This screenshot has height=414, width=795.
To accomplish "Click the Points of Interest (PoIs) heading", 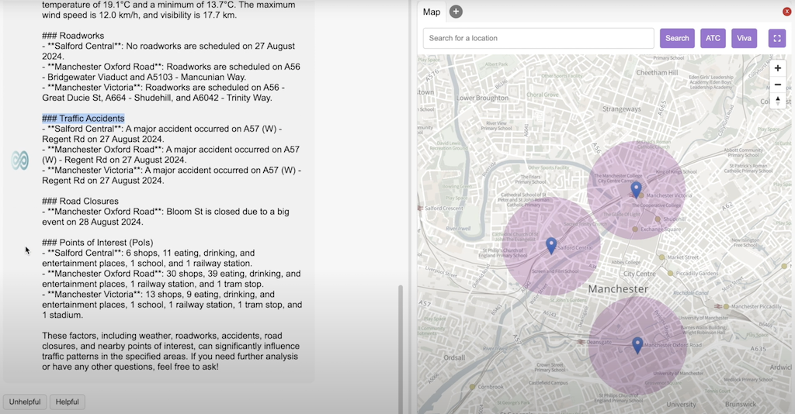I will 97,243.
